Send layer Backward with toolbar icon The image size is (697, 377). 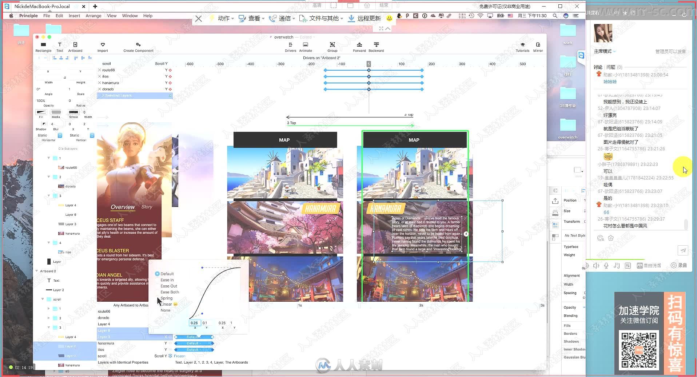pos(376,45)
